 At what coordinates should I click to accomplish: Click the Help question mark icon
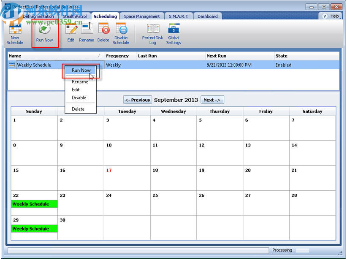(324, 16)
